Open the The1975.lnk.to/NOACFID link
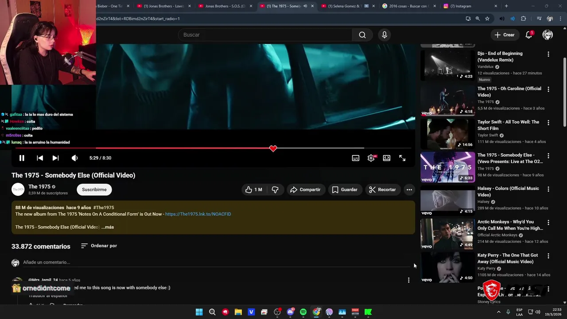This screenshot has width=567, height=319. pos(198,214)
